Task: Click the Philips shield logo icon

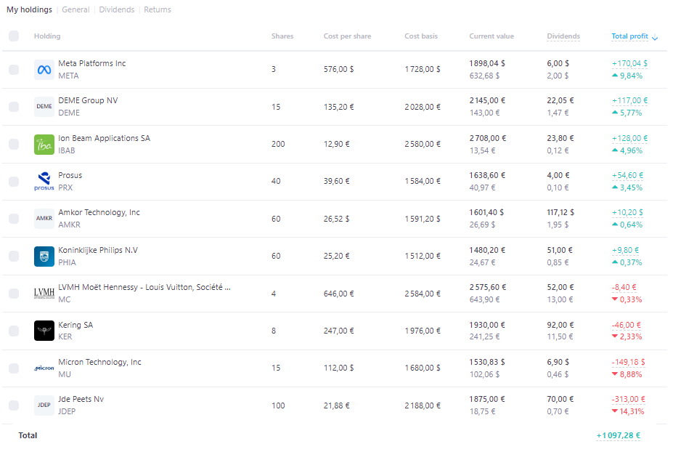Action: tap(44, 256)
